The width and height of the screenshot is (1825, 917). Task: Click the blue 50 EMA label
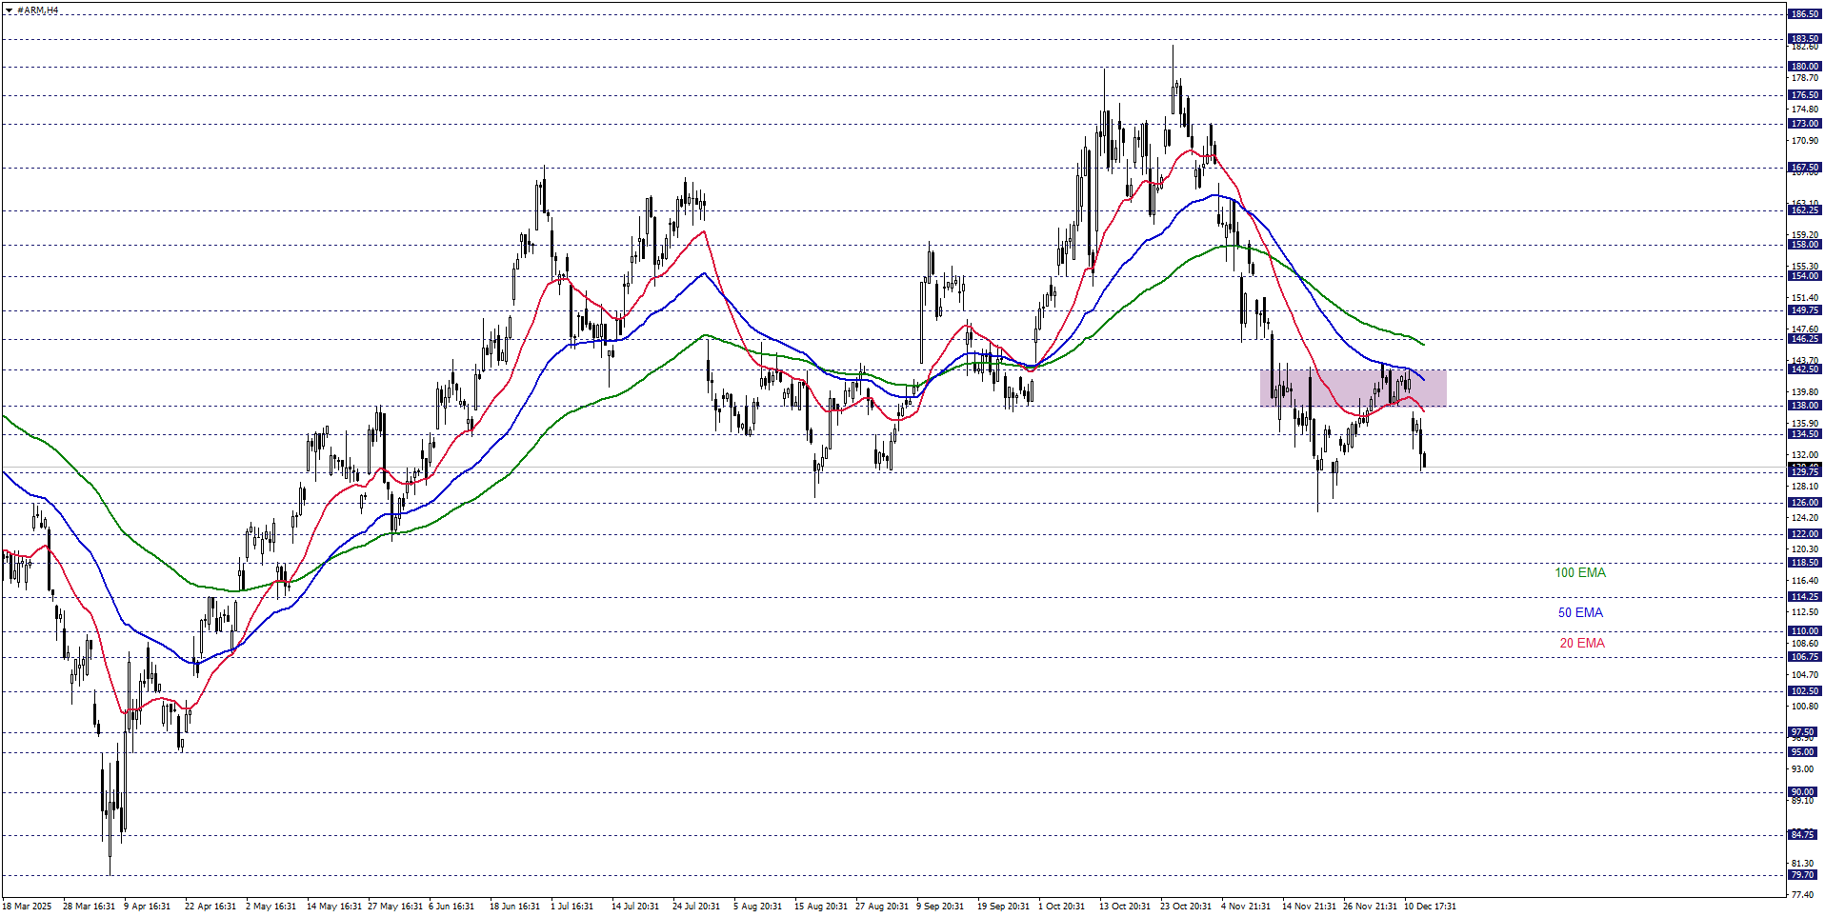(1580, 612)
